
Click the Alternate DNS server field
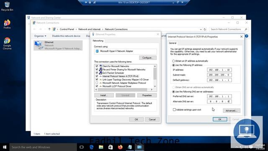click(219, 102)
